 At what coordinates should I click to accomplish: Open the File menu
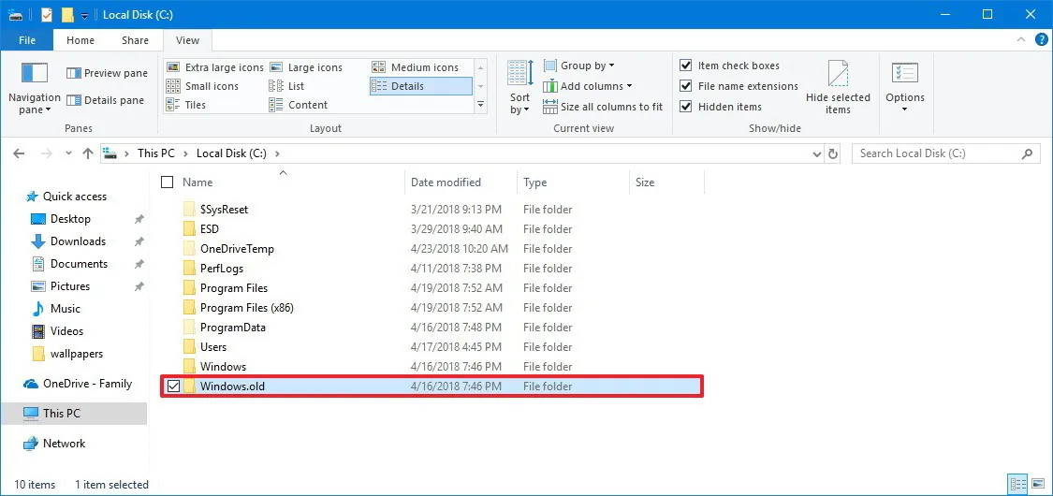tap(27, 40)
